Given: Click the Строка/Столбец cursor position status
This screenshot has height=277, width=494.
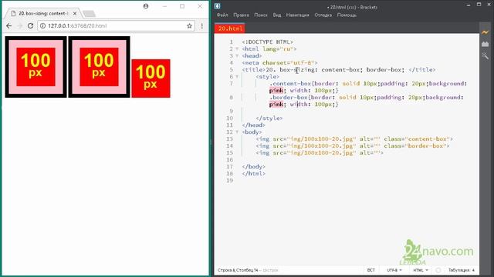Looking at the screenshot, I should pos(238,270).
